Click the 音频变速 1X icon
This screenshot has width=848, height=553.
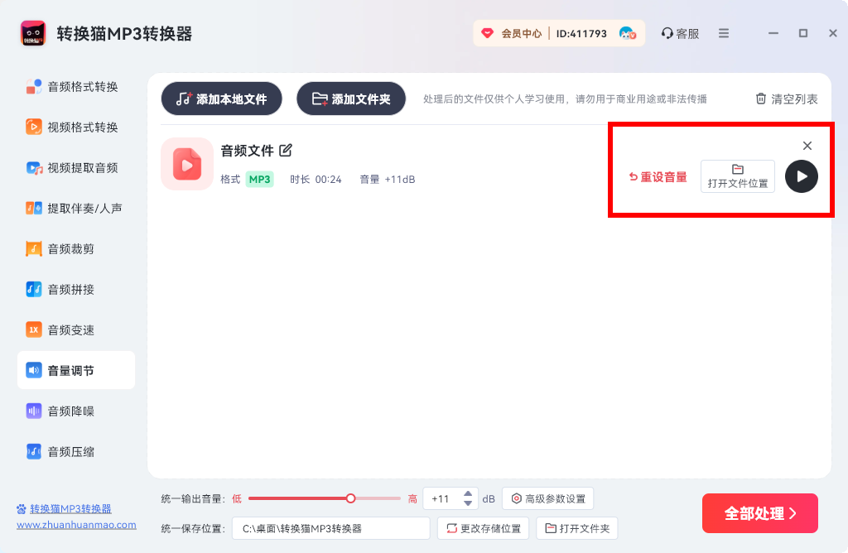33,329
